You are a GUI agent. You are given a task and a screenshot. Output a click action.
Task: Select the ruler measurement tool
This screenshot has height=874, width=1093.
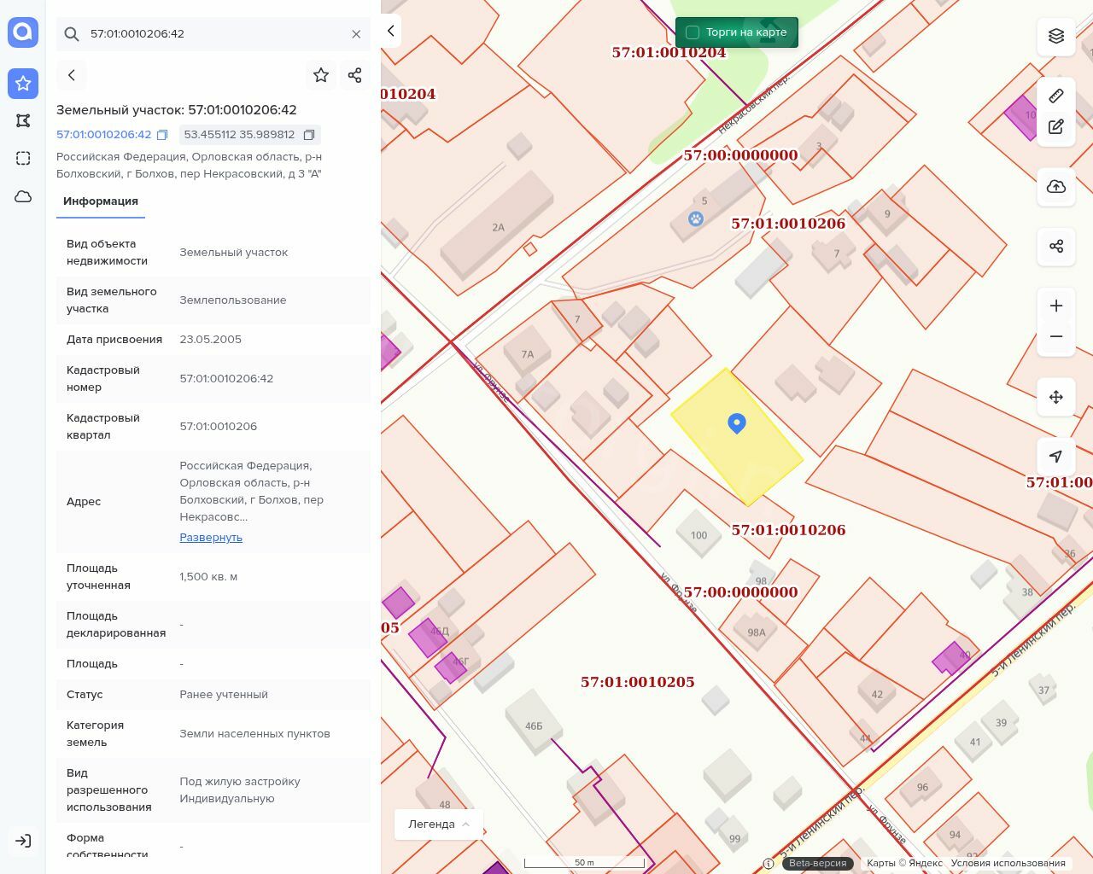1056,96
